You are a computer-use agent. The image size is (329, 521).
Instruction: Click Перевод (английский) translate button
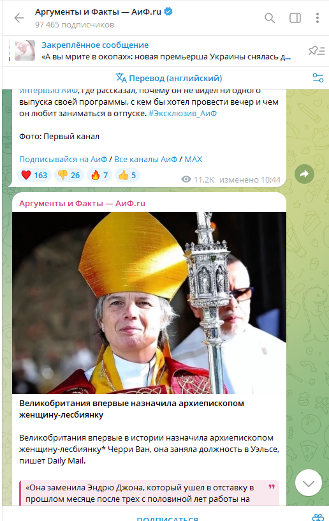click(x=168, y=78)
